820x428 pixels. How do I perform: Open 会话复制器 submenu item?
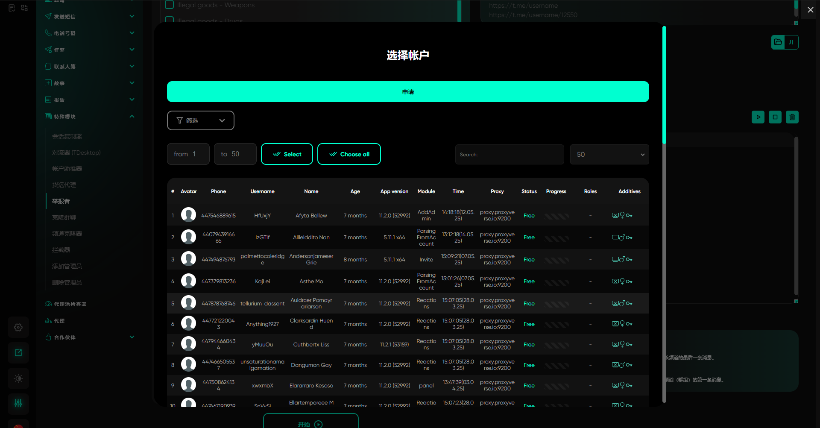point(67,136)
